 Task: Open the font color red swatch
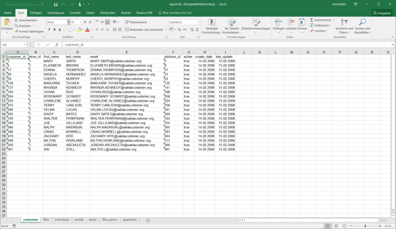pos(87,29)
